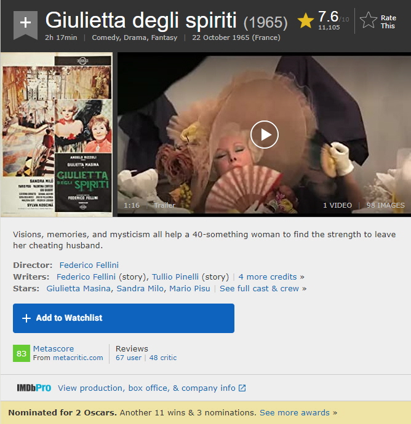
Task: Open Giulietta Masina's profile link
Action: 79,289
